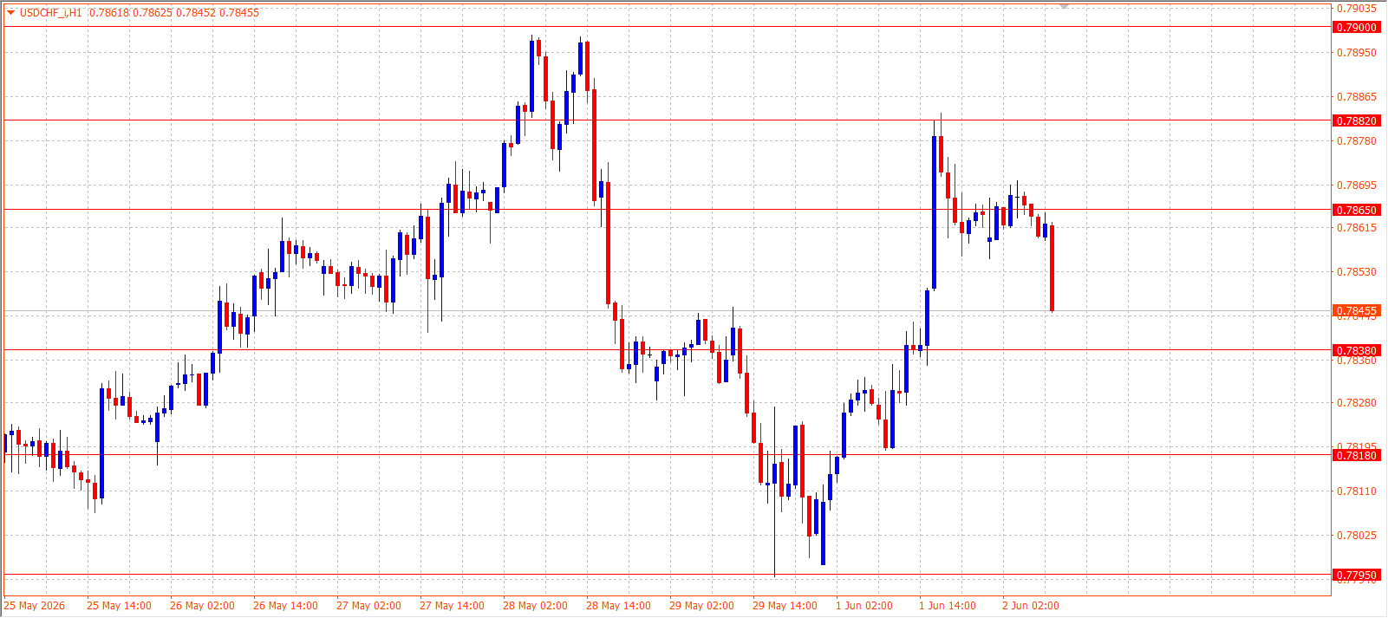This screenshot has width=1388, height=618.
Task: Select the red 0.79000 level price tag
Action: pyautogui.click(x=1356, y=27)
